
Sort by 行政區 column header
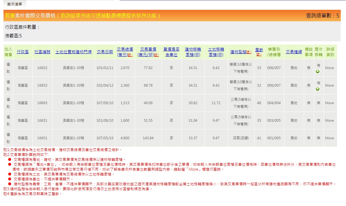coord(23,52)
